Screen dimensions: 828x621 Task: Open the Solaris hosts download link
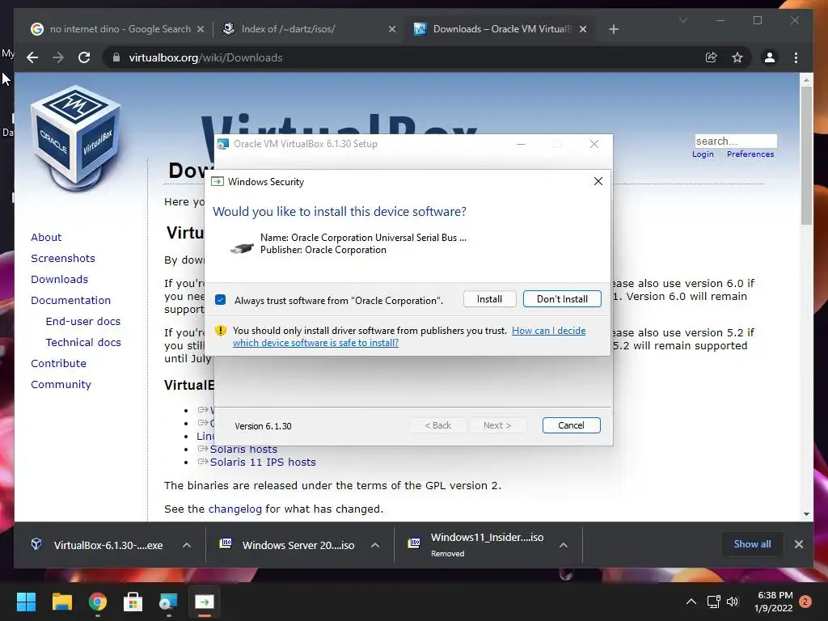pos(243,450)
